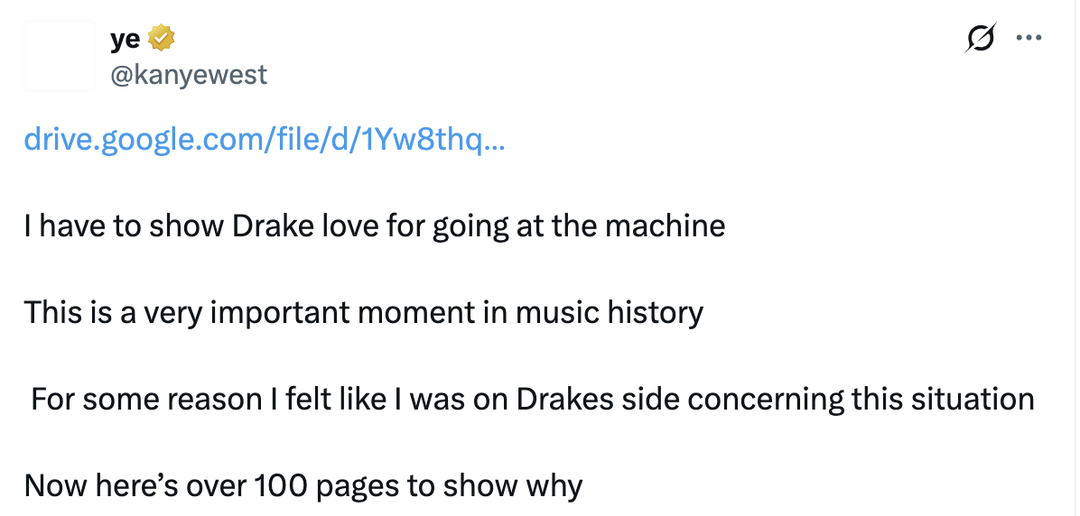Click the sentence about going at the machine
The height and width of the screenshot is (516, 1080).
[x=375, y=226]
